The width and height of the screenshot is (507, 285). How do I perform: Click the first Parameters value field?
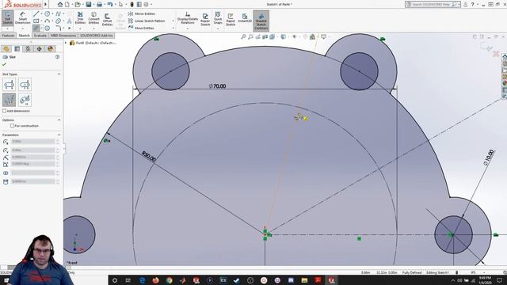[33, 142]
